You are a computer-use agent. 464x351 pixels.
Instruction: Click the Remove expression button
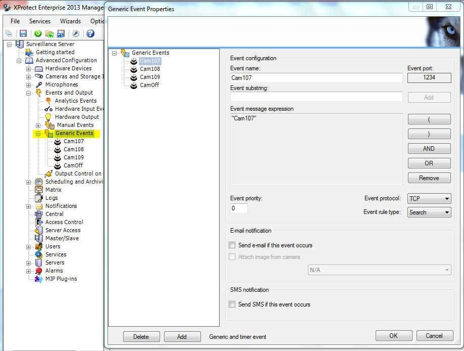[x=429, y=178]
